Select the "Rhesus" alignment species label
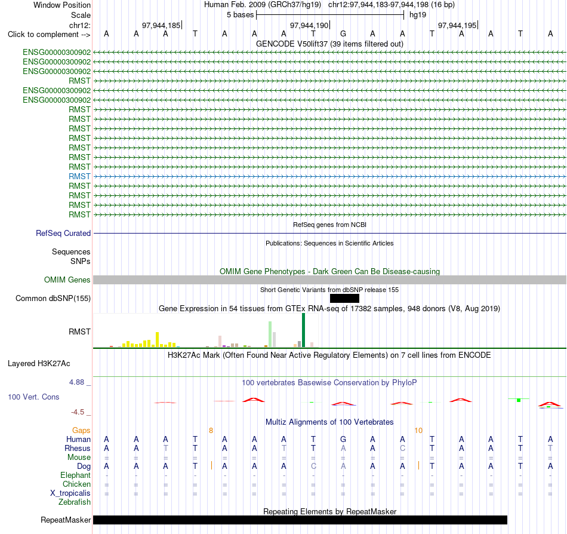 point(78,449)
